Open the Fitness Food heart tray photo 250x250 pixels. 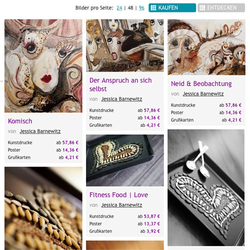click(x=125, y=160)
